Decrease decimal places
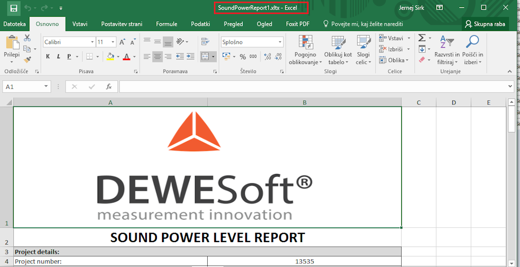The height and width of the screenshot is (267, 520). (x=279, y=57)
